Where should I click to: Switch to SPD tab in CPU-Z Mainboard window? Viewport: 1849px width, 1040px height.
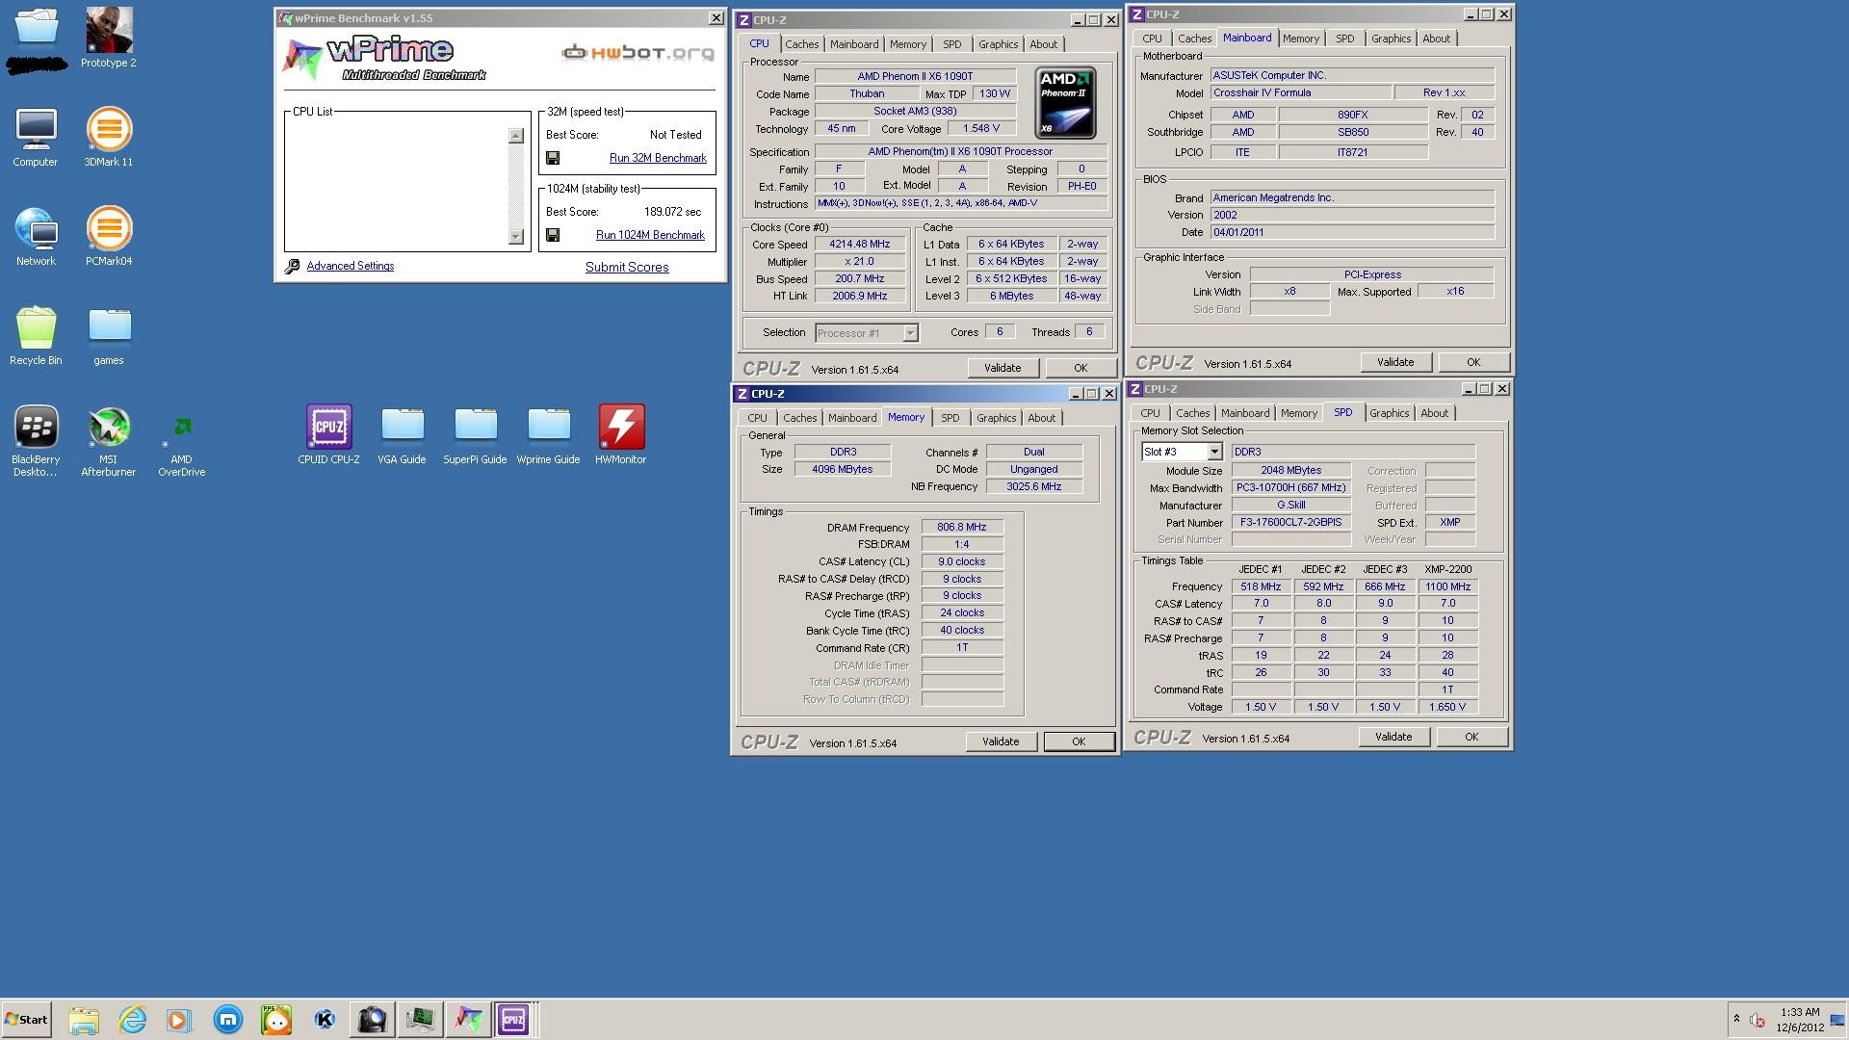pyautogui.click(x=1344, y=39)
